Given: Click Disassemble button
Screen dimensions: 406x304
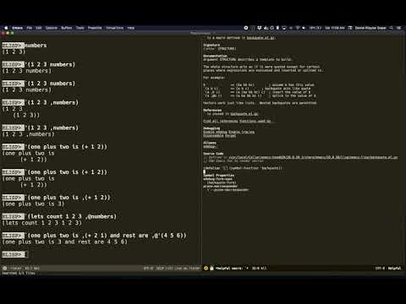Looking at the screenshot, I should pos(213,136).
